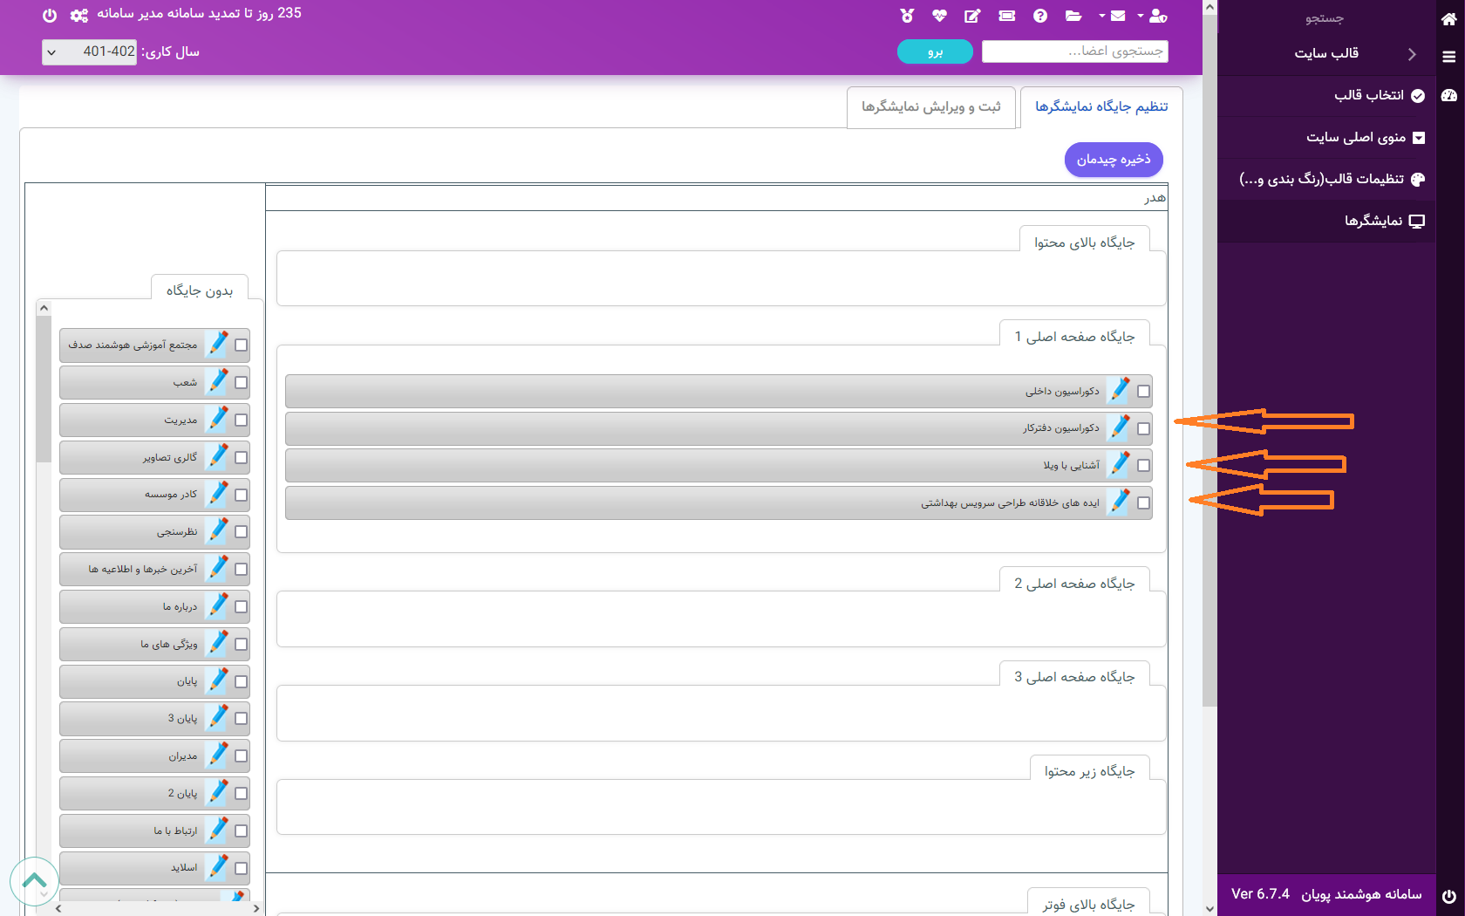Image resolution: width=1465 pixels, height=916 pixels.
Task: Click pencil icon of اسلاید item
Action: (217, 868)
